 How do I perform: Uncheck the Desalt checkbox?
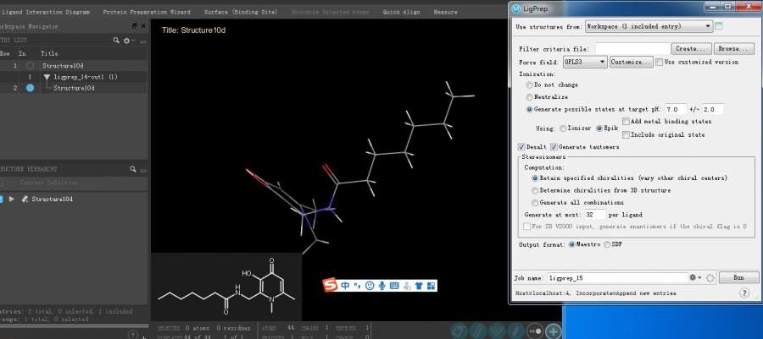click(520, 147)
